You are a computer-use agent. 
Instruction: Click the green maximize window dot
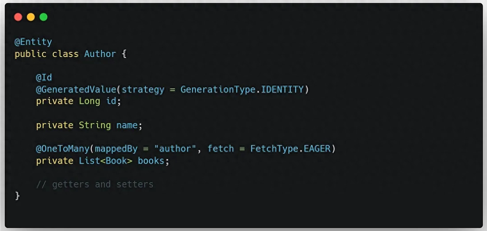(x=43, y=17)
